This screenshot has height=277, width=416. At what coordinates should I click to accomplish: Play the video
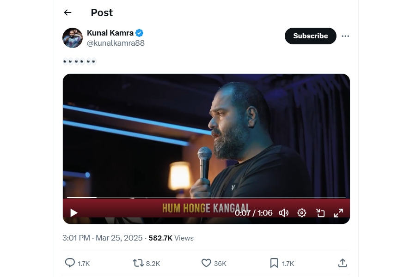74,213
